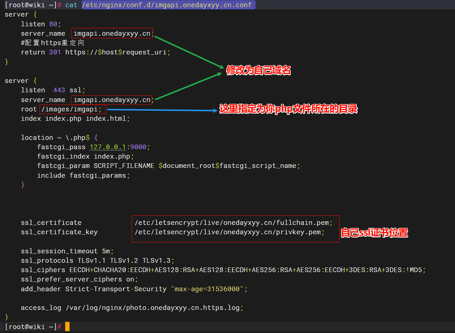Screen dimensions: 455x333
Task: Click 'ssl_prefer_server_ciphers' directive name
Action: (72, 279)
